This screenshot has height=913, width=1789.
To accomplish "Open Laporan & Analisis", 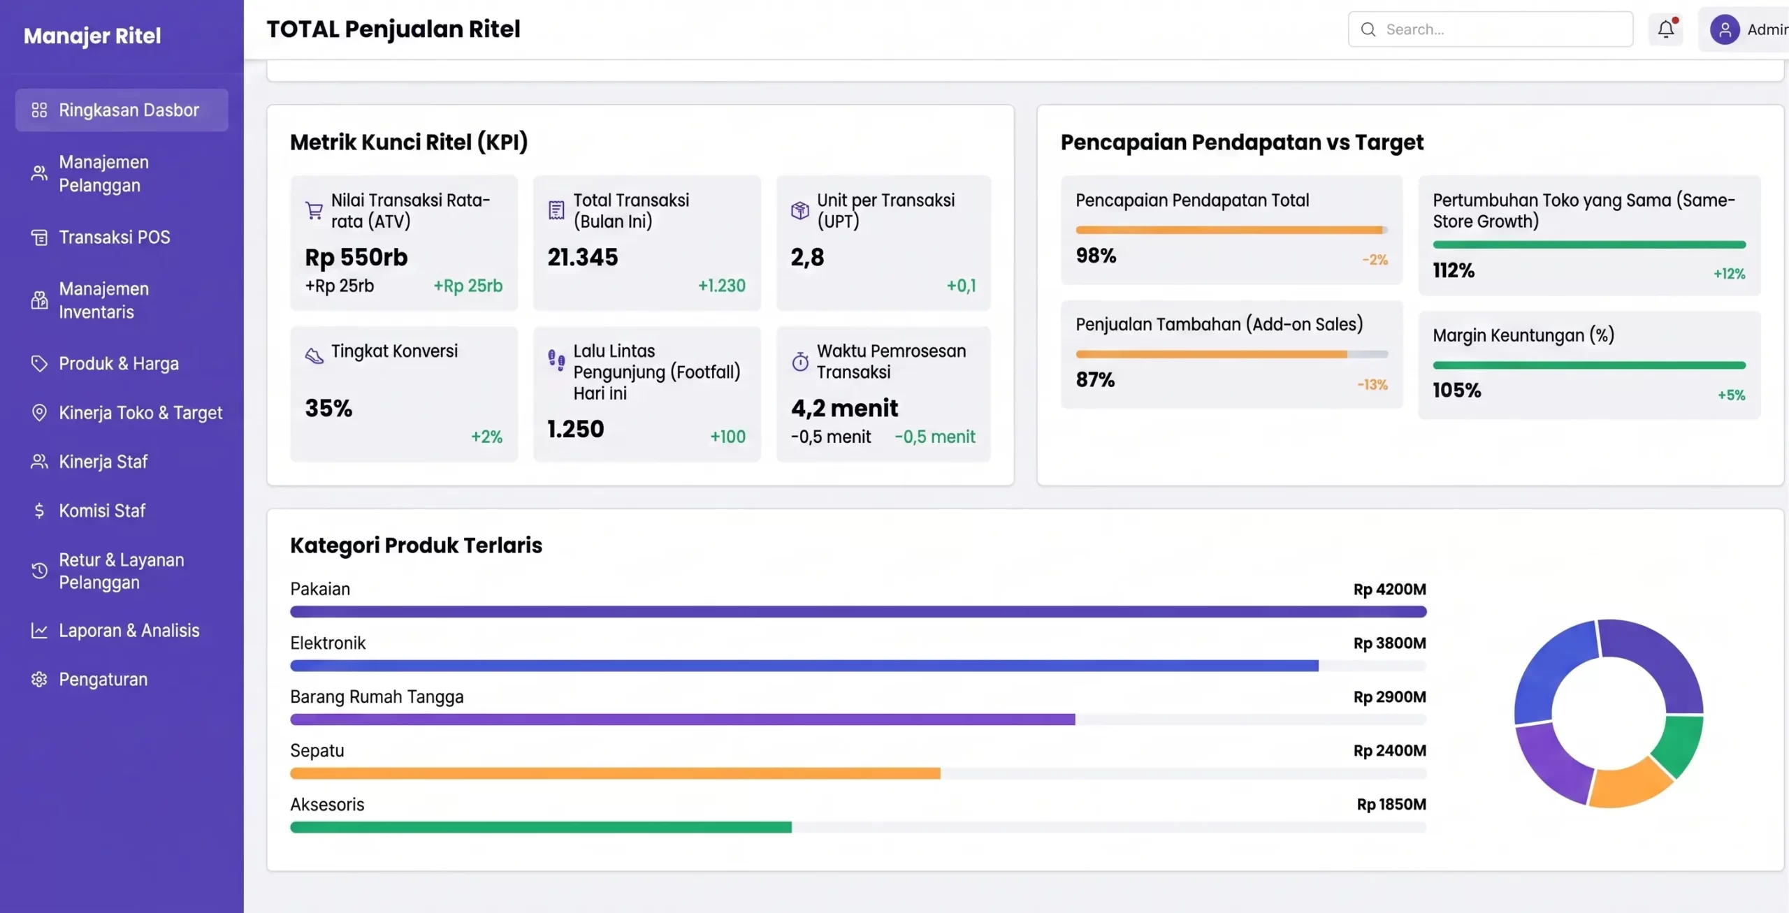I will point(122,631).
